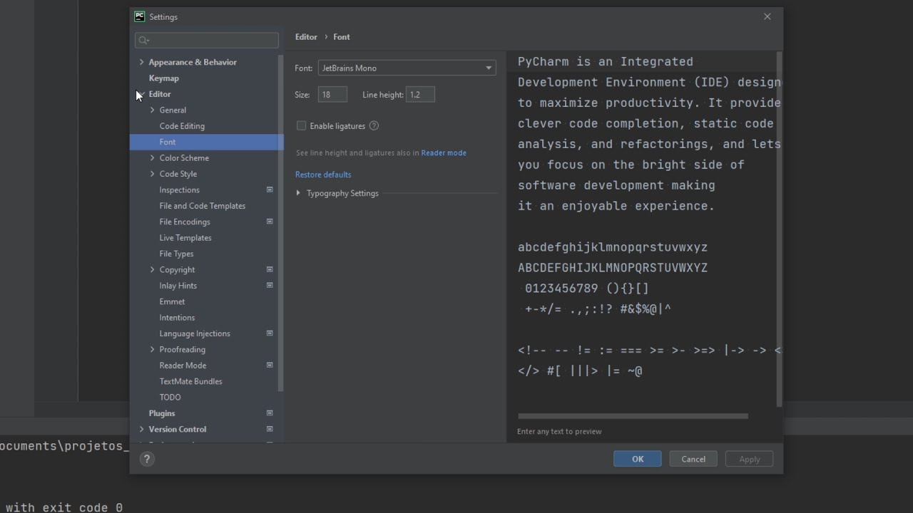Open File Encodings settings

[x=185, y=222]
